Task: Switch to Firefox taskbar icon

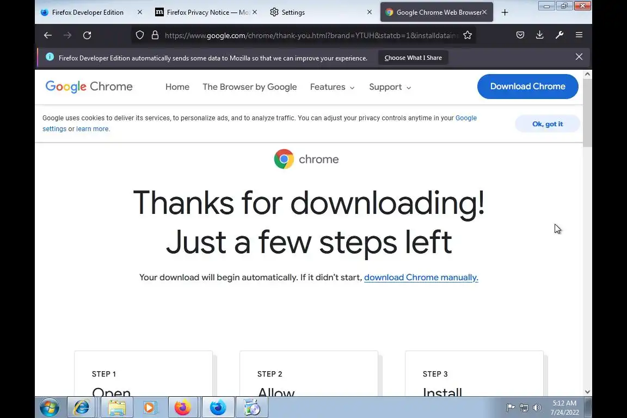Action: (183, 408)
